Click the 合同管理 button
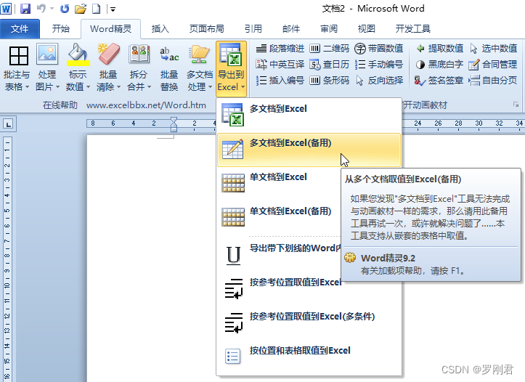525x382 pixels. point(493,65)
